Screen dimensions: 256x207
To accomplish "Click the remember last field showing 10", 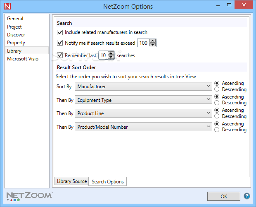I will tap(103, 55).
